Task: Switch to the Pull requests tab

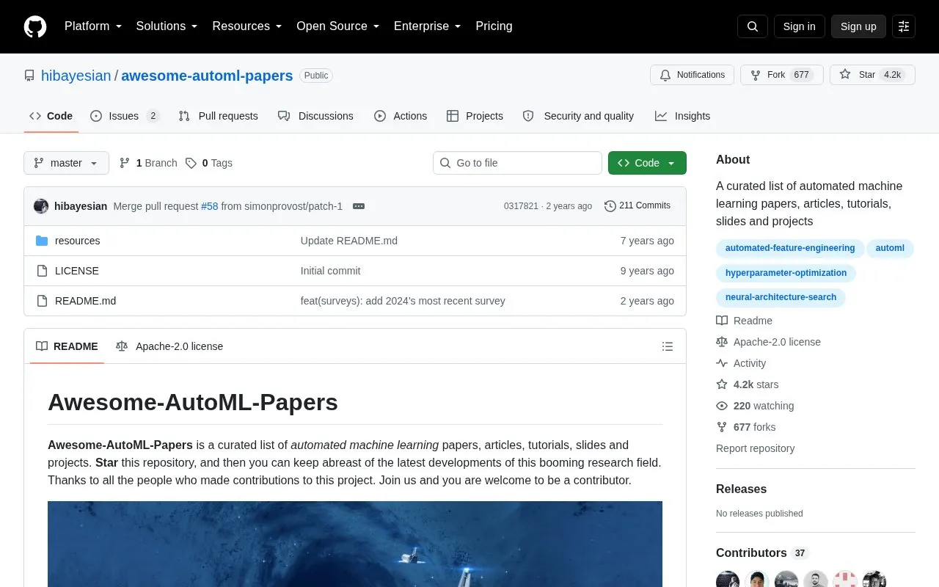Action: point(218,116)
